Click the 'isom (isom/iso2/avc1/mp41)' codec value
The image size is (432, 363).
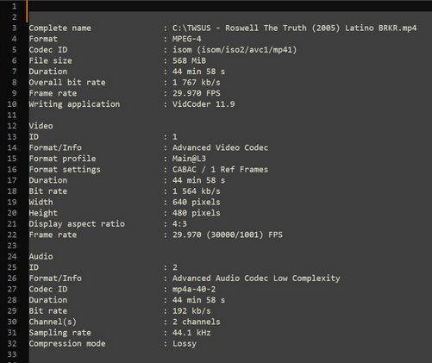[235, 50]
